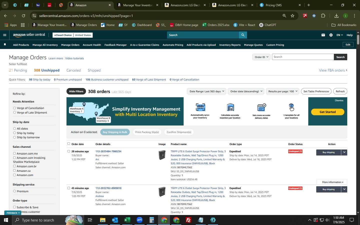Select the All dates radio button
This screenshot has width=360, height=225.
click(x=14, y=128)
